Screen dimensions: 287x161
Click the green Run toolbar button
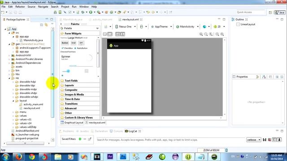point(91,12)
